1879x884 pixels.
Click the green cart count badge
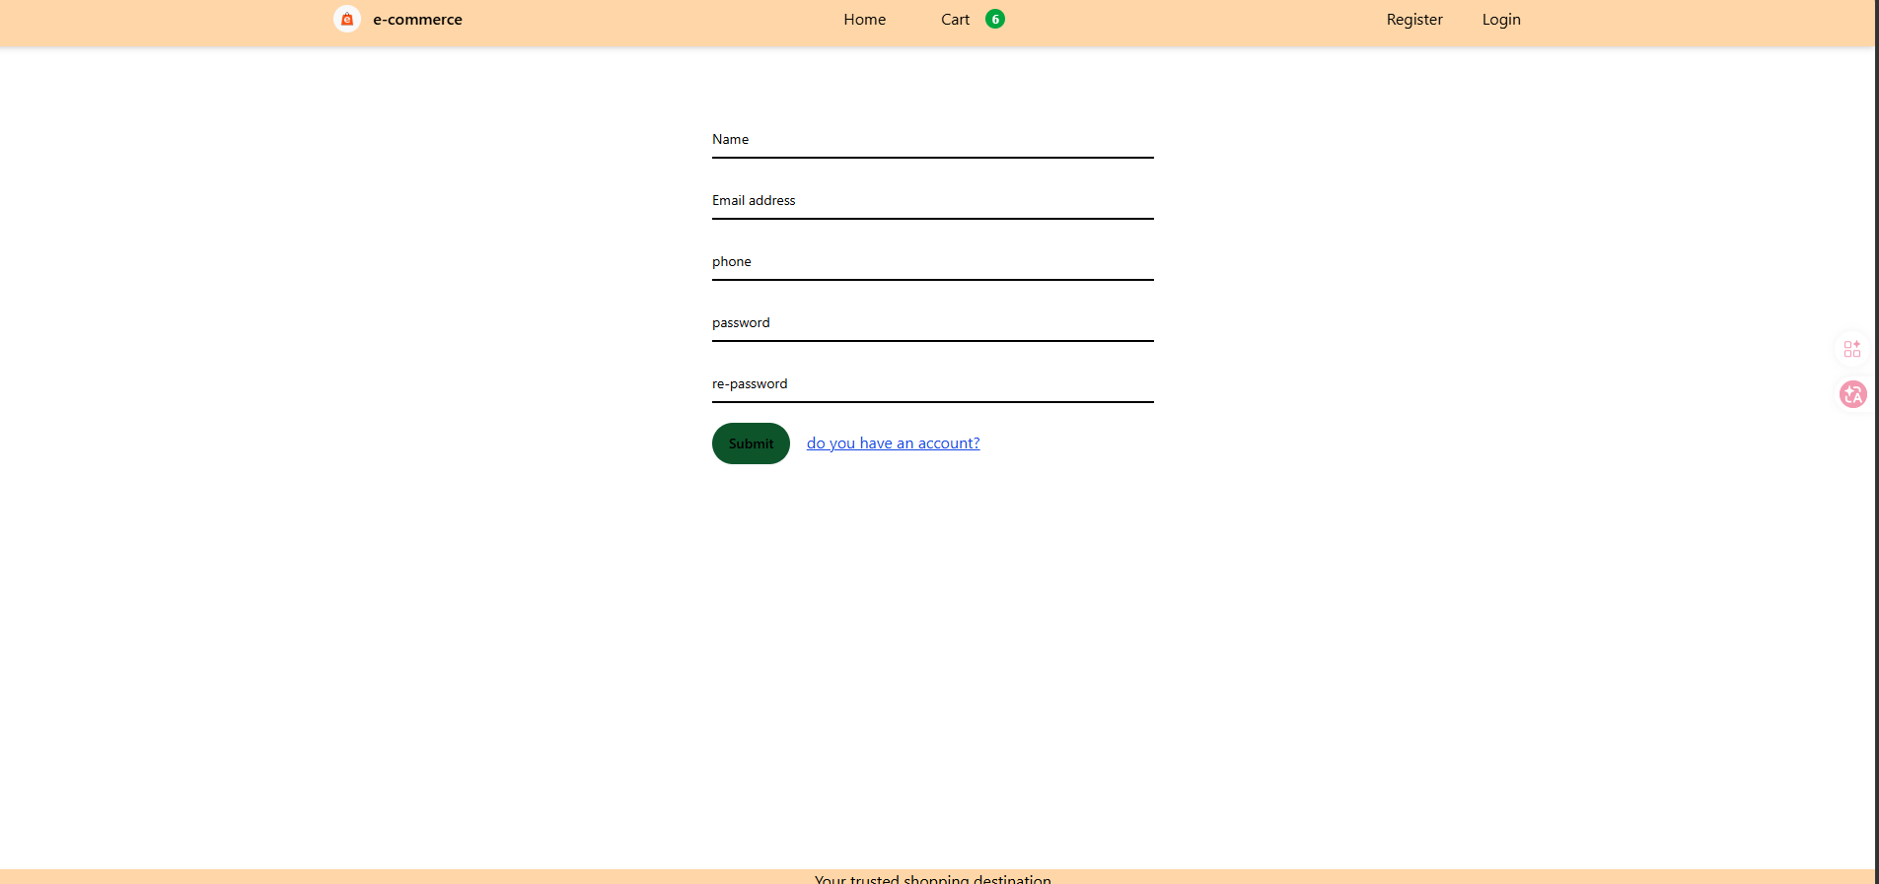[995, 19]
